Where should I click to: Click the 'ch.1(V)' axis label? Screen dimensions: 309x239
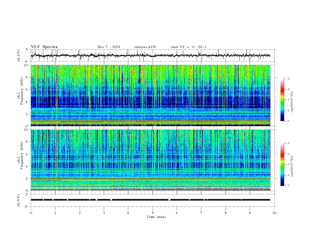19,55
